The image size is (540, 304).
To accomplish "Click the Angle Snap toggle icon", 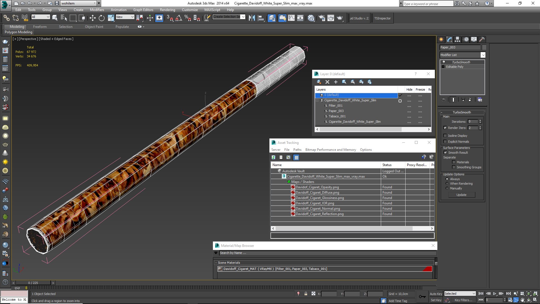I will pyautogui.click(x=179, y=18).
